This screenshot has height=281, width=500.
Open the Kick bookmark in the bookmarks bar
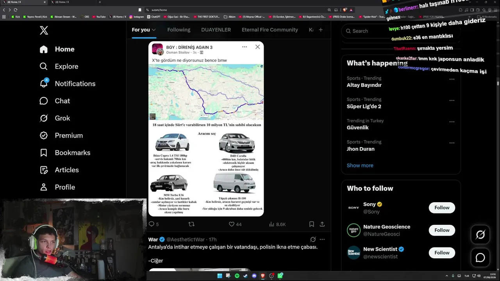click(x=16, y=17)
